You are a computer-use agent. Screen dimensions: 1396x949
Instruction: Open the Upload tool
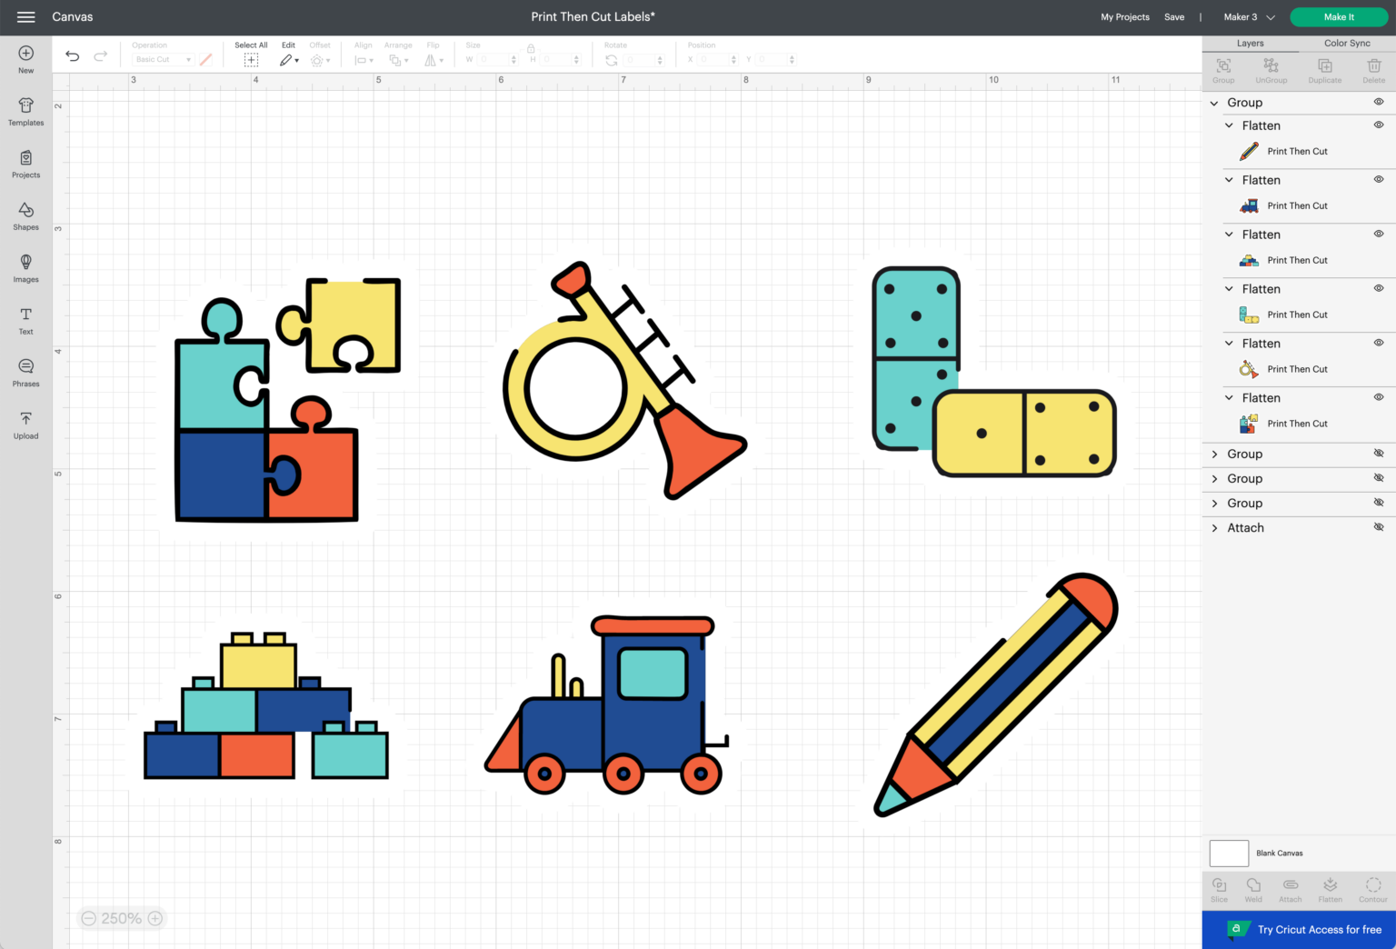click(25, 424)
